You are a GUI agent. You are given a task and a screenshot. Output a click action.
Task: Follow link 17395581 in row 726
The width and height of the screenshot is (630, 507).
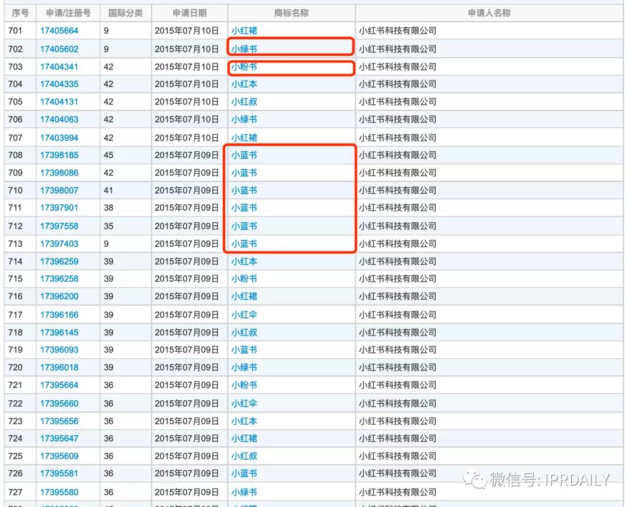point(59,474)
